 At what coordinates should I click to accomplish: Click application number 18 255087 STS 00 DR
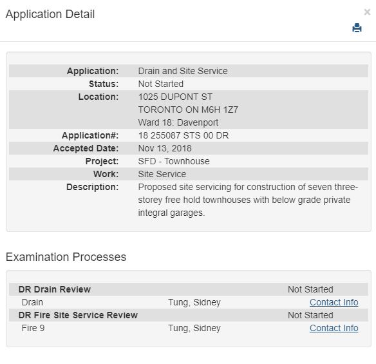(x=183, y=135)
